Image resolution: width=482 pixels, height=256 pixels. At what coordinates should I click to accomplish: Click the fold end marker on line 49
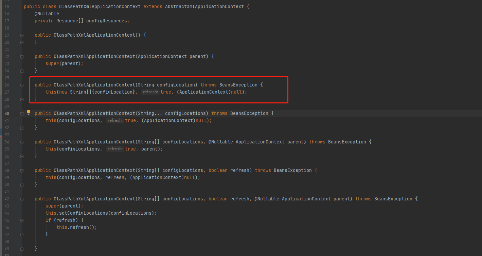tap(22, 249)
